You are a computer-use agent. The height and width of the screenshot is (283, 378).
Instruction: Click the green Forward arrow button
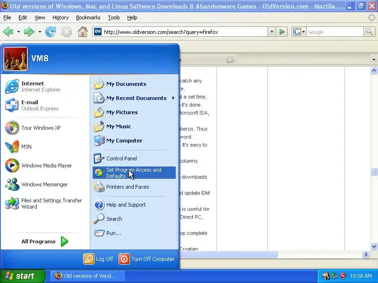(x=29, y=32)
